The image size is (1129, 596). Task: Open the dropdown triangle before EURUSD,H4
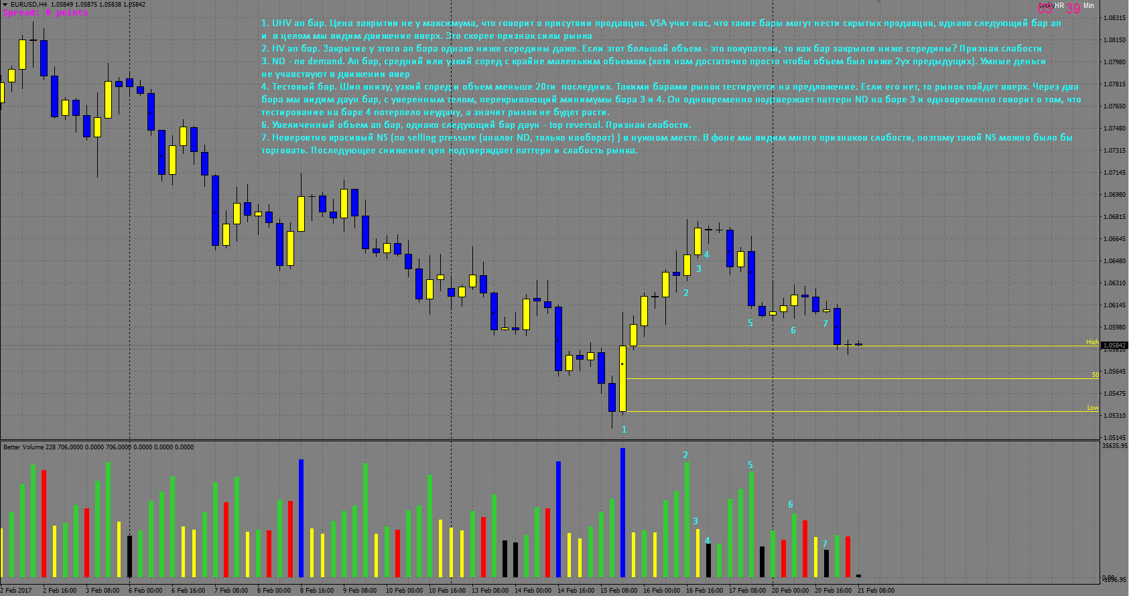(5, 5)
